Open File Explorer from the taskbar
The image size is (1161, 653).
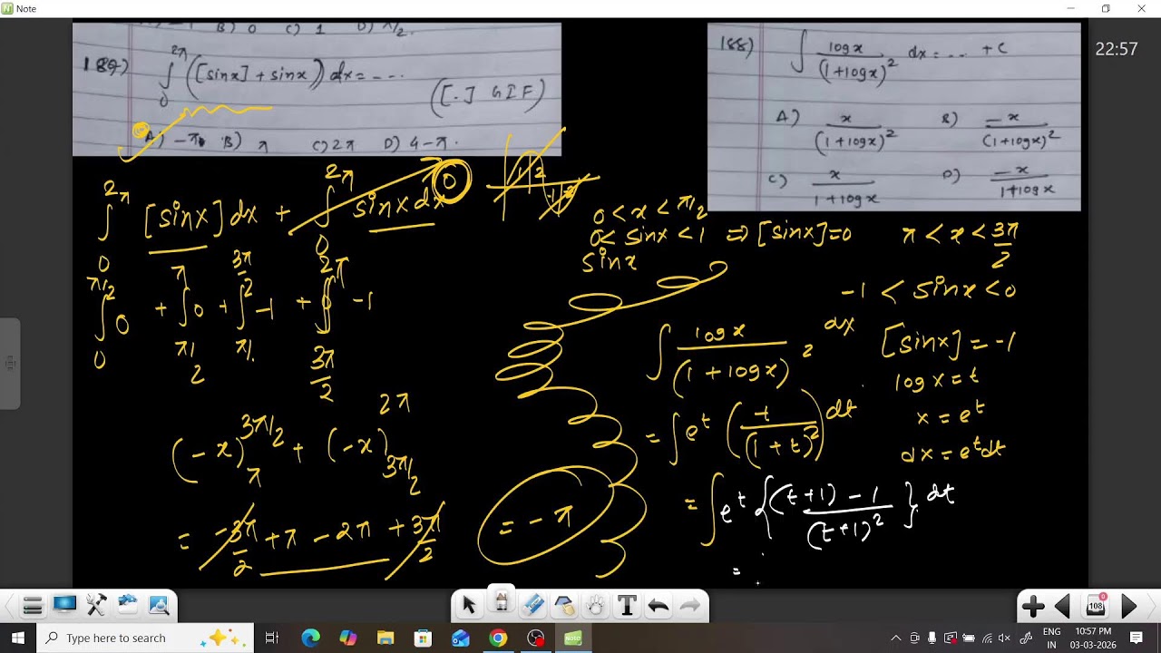[x=385, y=638]
